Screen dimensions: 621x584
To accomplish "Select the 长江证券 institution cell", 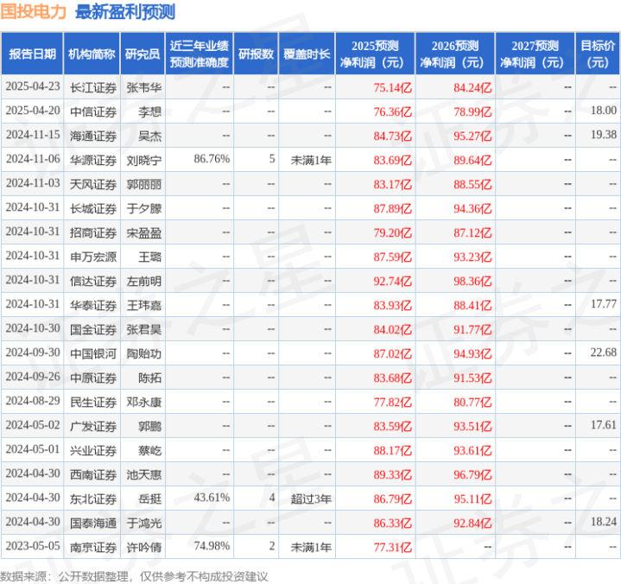I will (93, 87).
